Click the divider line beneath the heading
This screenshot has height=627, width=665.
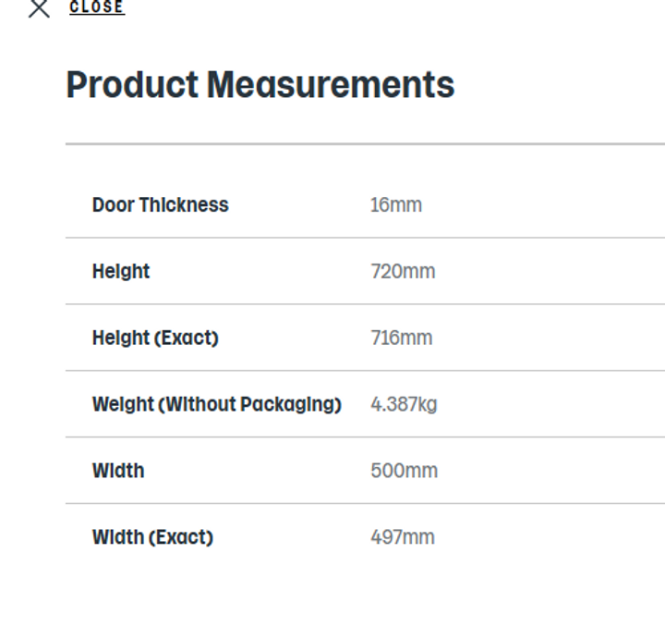click(365, 144)
